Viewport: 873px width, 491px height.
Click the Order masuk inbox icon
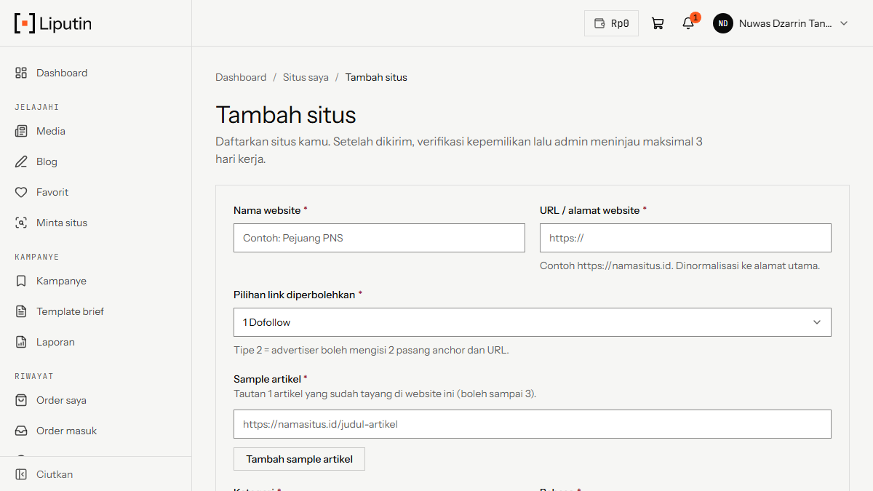point(21,431)
